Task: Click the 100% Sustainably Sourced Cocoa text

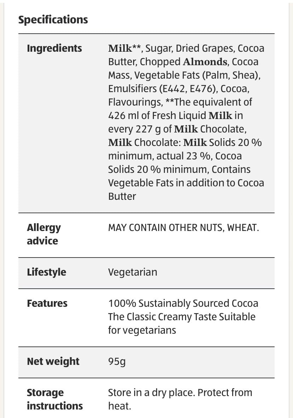Action: tap(183, 303)
